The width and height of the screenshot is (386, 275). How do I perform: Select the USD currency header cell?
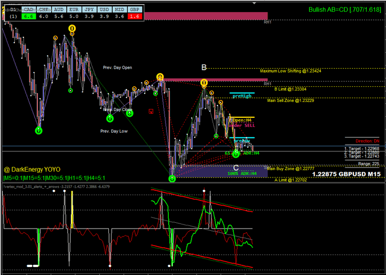pos(105,10)
